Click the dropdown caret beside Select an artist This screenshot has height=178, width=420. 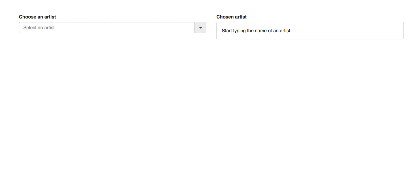[x=200, y=28]
